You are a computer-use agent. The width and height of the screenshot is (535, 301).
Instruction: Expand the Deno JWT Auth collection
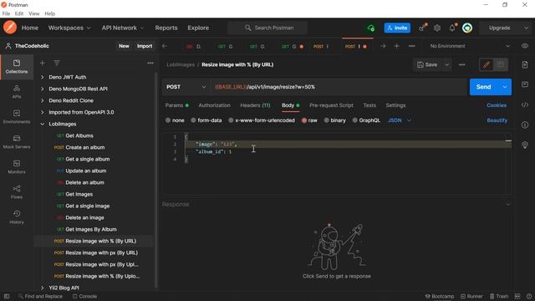[43, 77]
